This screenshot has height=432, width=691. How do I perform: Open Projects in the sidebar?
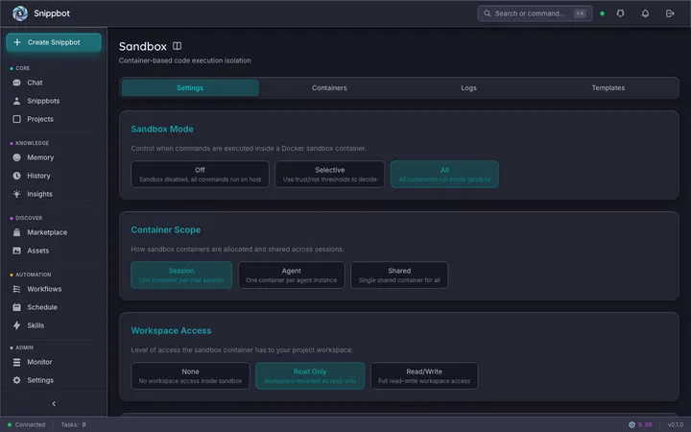pos(53,119)
